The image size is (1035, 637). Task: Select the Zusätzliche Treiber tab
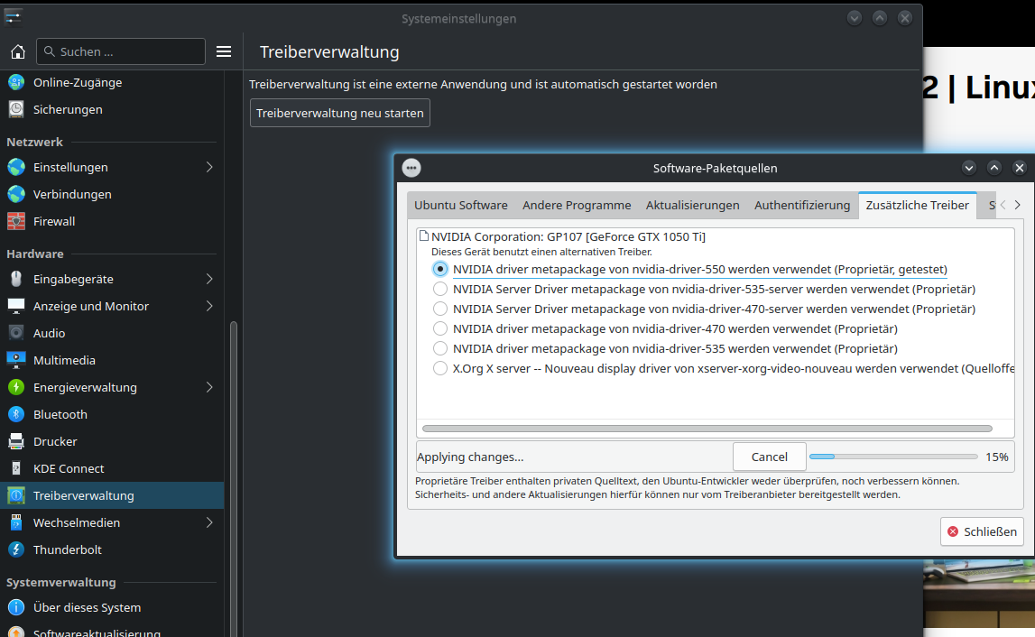click(x=918, y=206)
